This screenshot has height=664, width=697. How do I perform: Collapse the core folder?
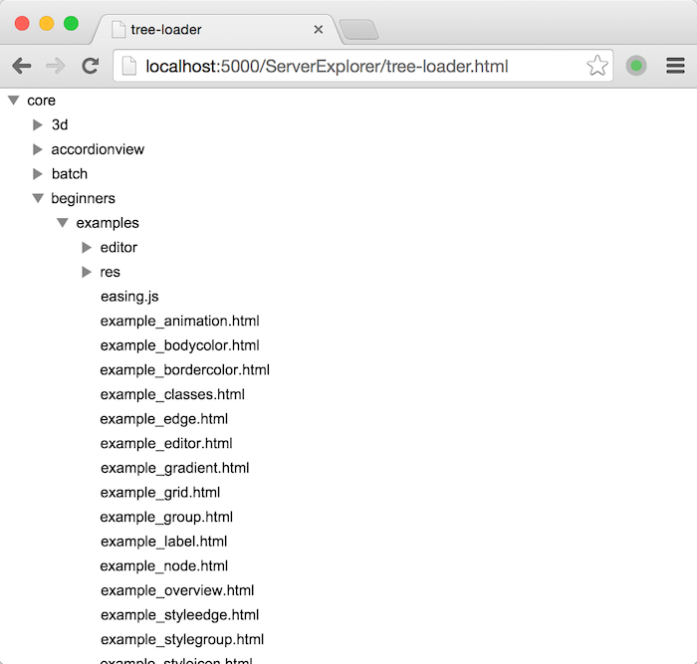14,101
